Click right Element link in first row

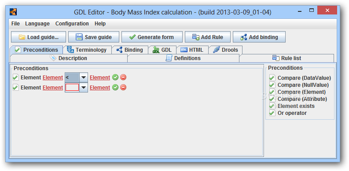(100, 78)
